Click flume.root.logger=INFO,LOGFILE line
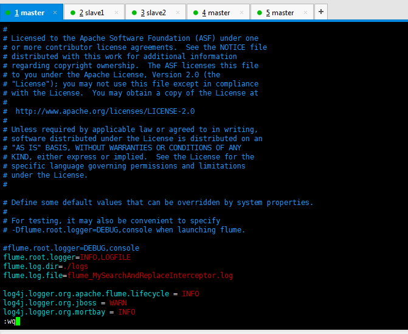The height and width of the screenshot is (334, 408). tap(67, 257)
